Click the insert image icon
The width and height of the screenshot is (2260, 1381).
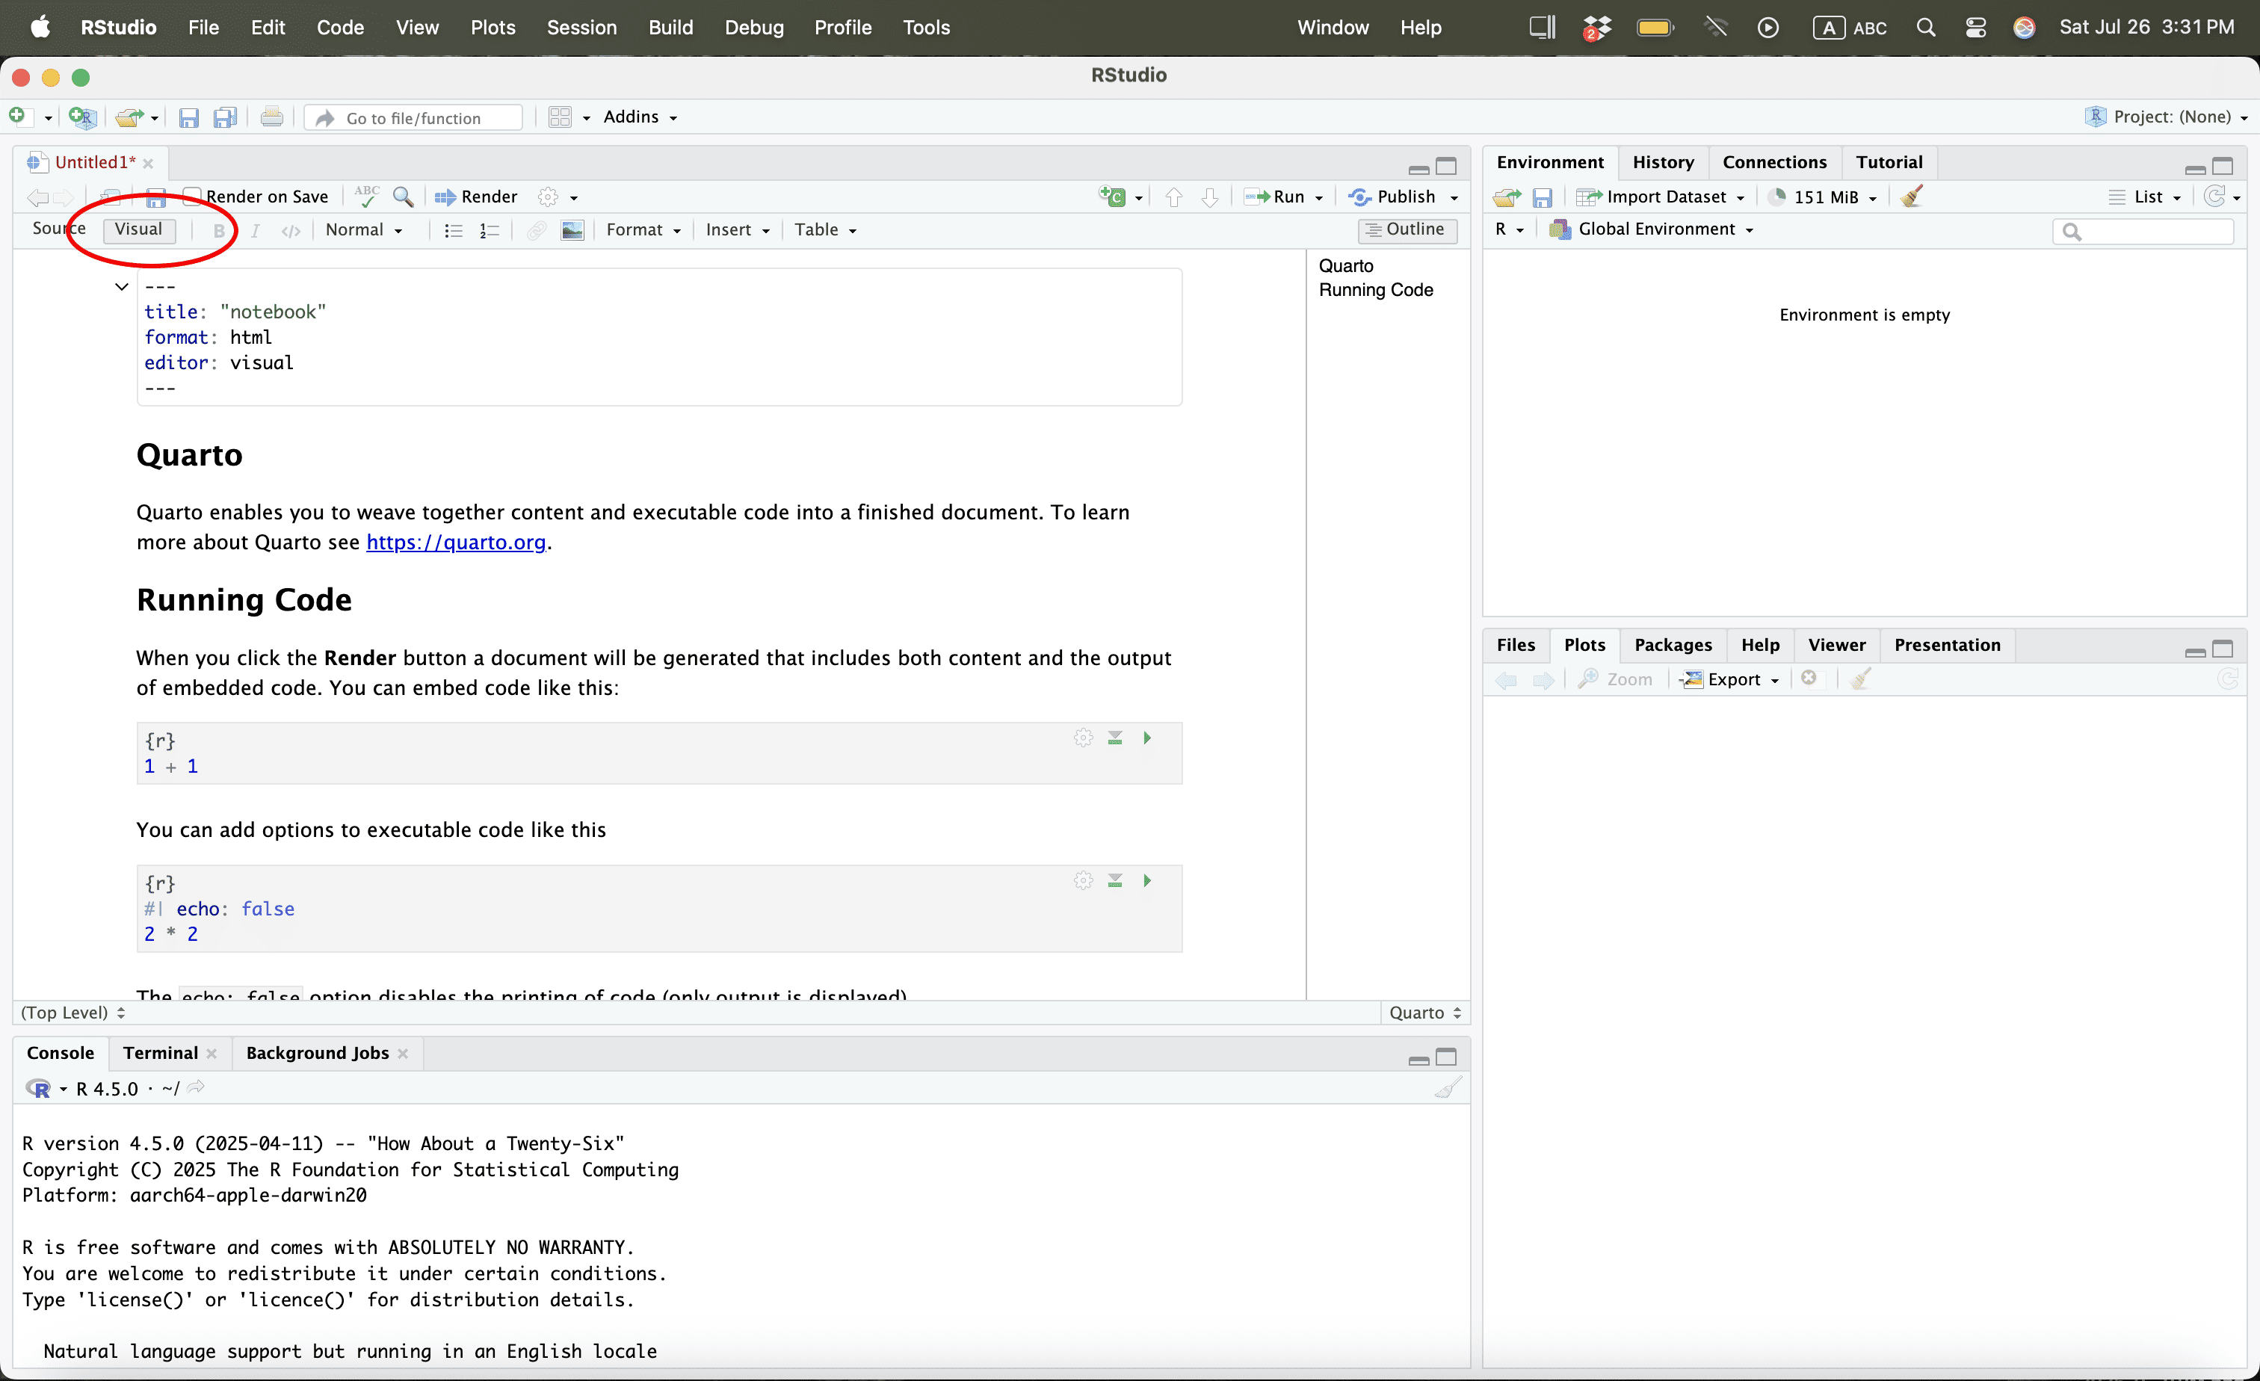(x=572, y=230)
